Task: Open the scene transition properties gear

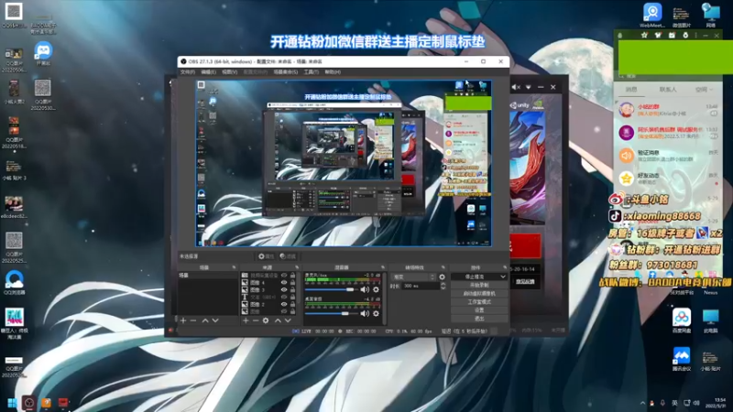Action: (443, 277)
